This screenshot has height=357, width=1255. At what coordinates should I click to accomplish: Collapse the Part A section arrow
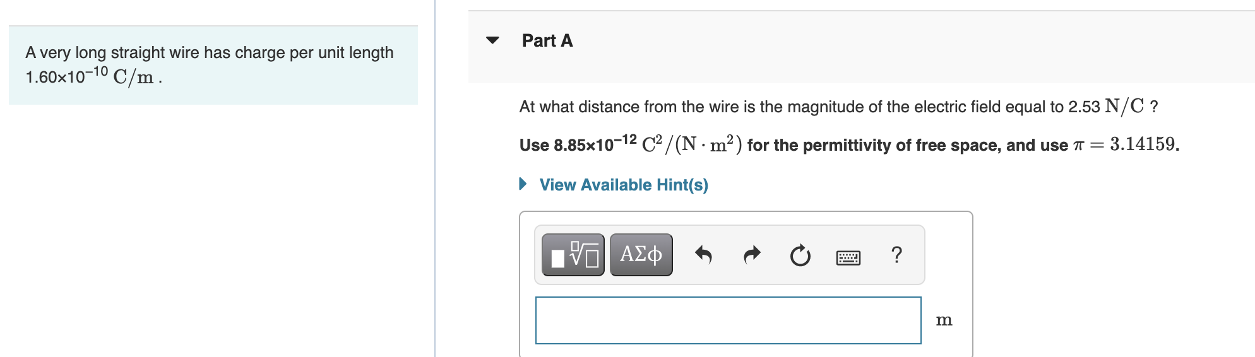tap(492, 40)
